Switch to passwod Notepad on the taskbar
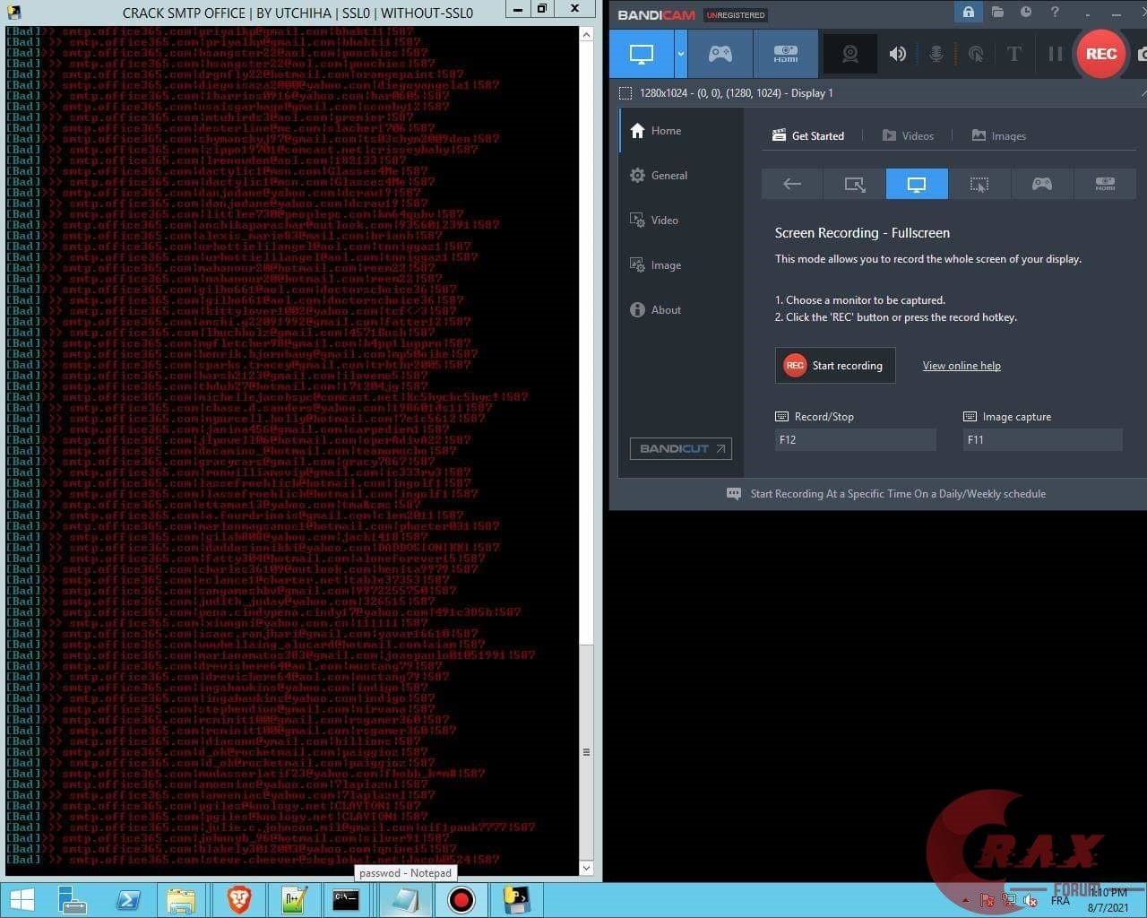Screen dimensions: 1147x918 (405, 899)
